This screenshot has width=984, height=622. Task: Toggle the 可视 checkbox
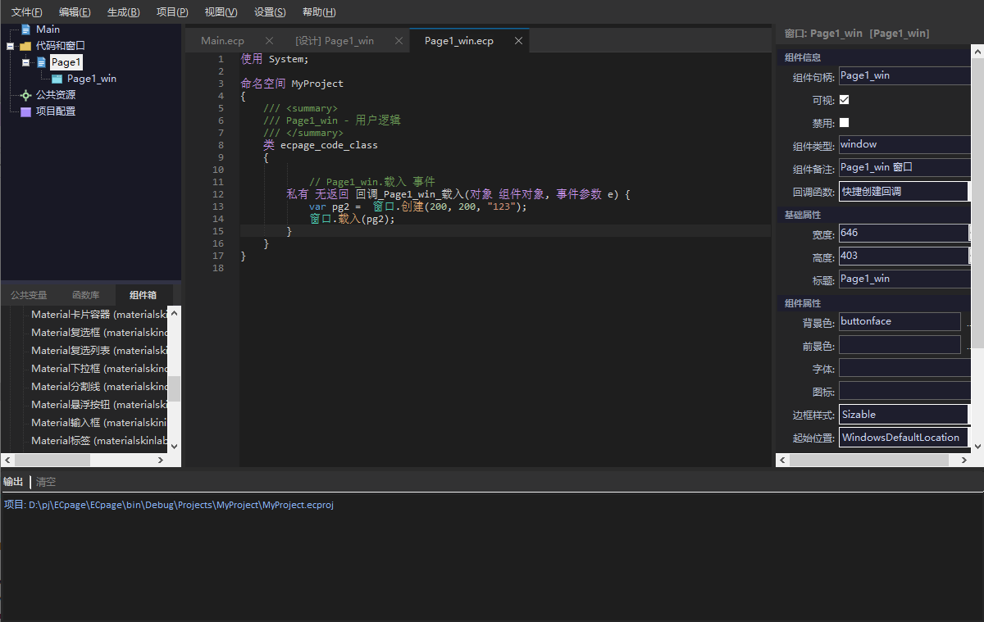click(x=844, y=99)
